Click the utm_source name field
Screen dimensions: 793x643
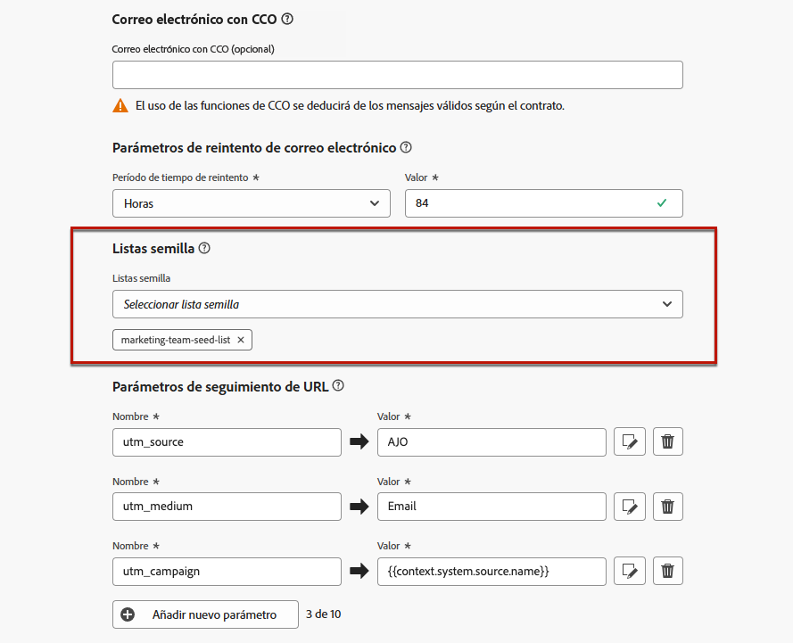click(x=227, y=442)
